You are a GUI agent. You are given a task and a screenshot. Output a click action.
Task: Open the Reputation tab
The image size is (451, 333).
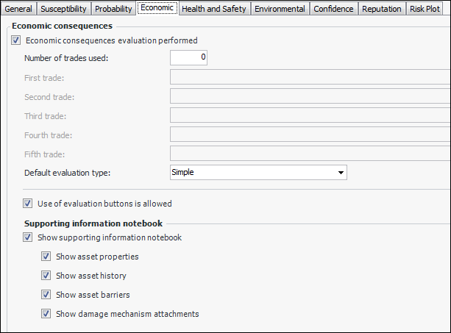383,9
